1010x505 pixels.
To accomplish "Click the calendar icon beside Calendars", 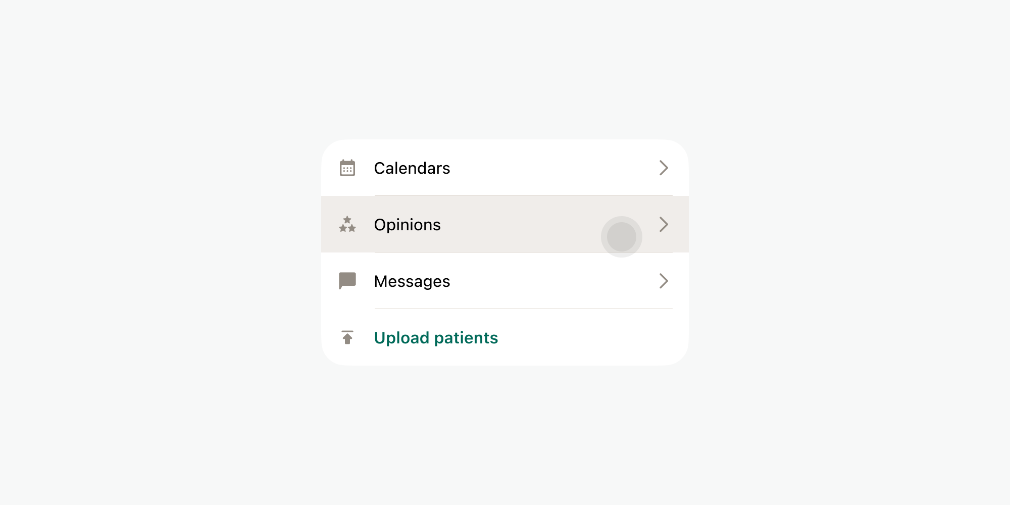I will click(347, 168).
